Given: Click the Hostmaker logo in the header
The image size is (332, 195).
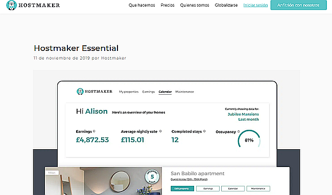Looking at the screenshot, I should [x=33, y=5].
